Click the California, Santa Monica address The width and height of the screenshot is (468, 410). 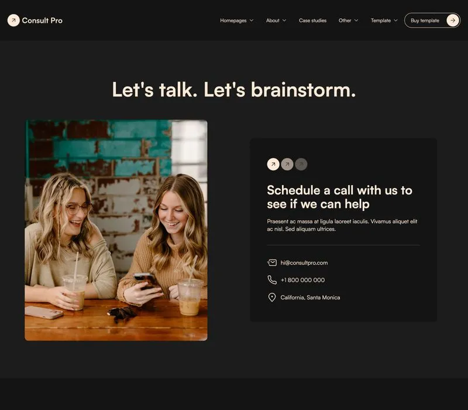tap(310, 298)
